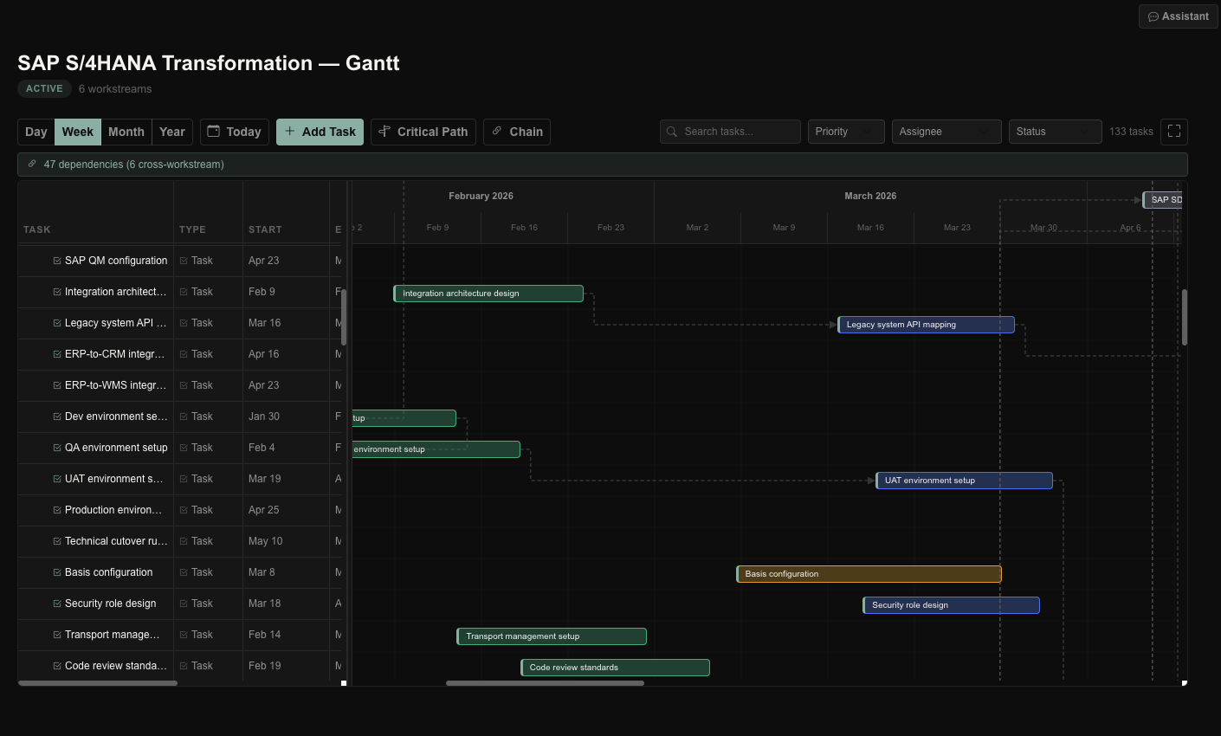The width and height of the screenshot is (1221, 736).
Task: Click the Task type icon in Security role row
Action: click(184, 604)
